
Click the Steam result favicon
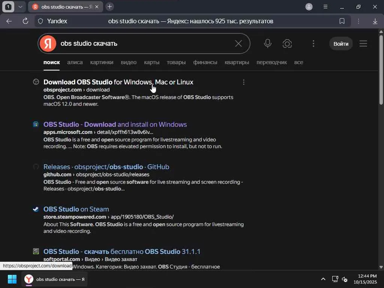(36, 209)
